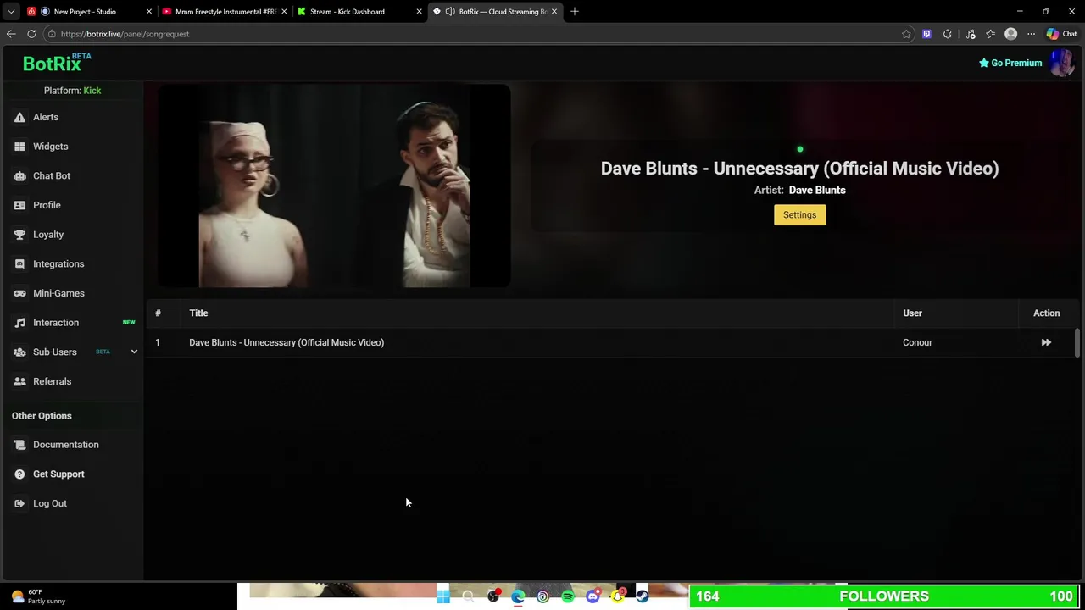Click the Sub-Users people icon

point(19,352)
